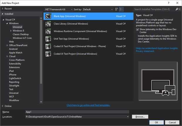Select the LightSwitch tree item
Viewport: 182px width, 126px height.
(x=15, y=78)
